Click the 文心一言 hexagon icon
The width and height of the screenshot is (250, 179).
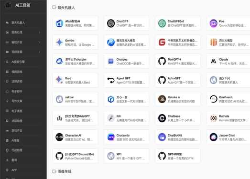pos(111,99)
